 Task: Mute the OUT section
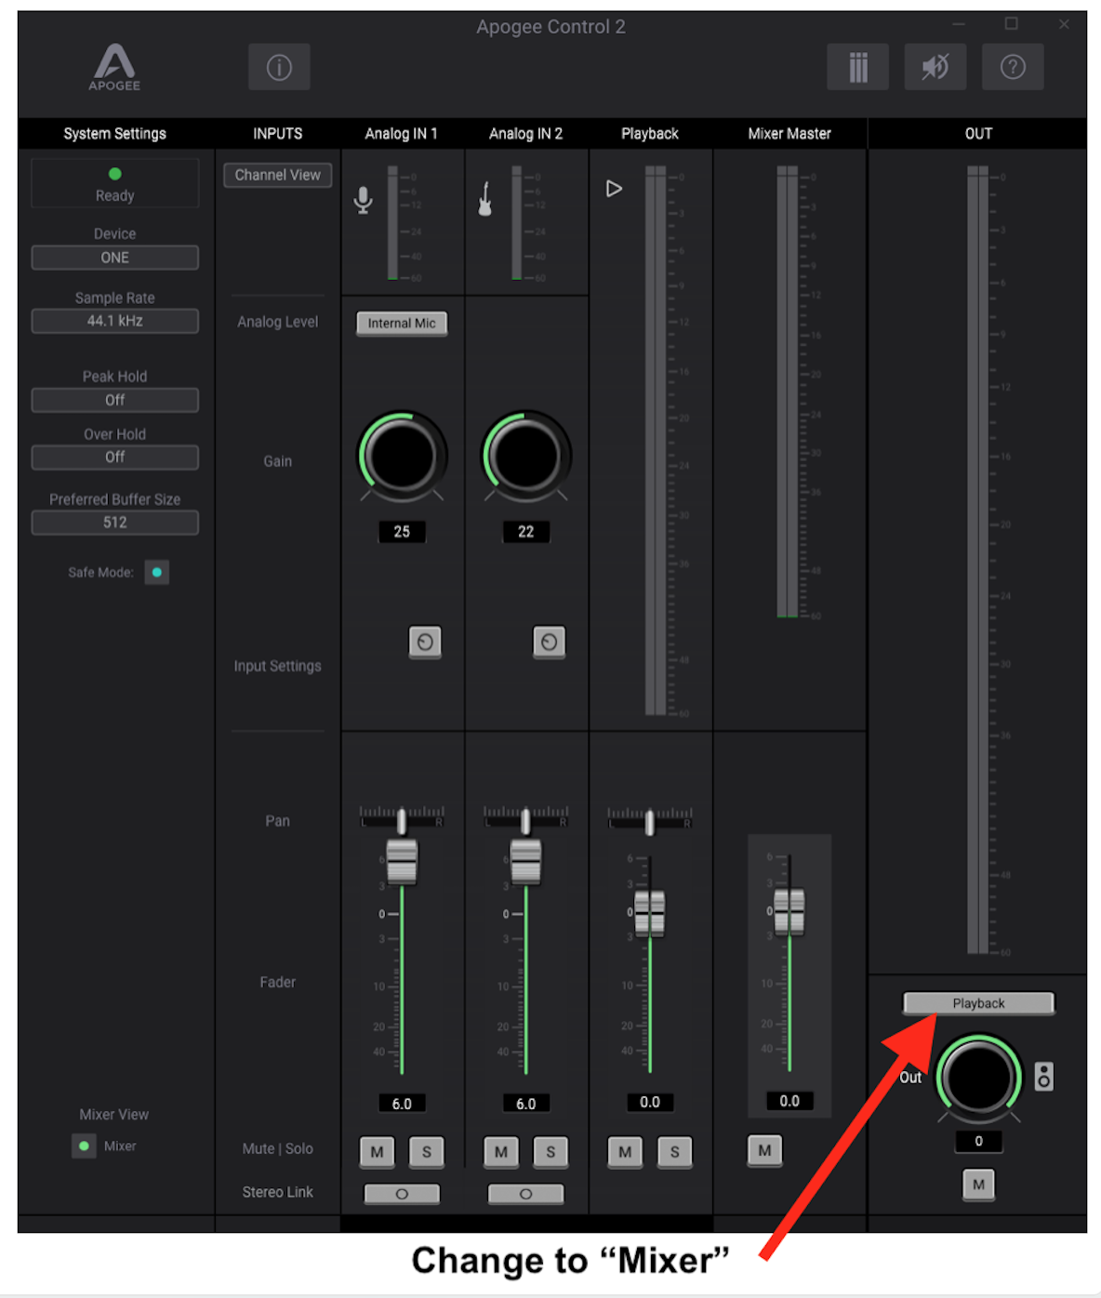[978, 1185]
